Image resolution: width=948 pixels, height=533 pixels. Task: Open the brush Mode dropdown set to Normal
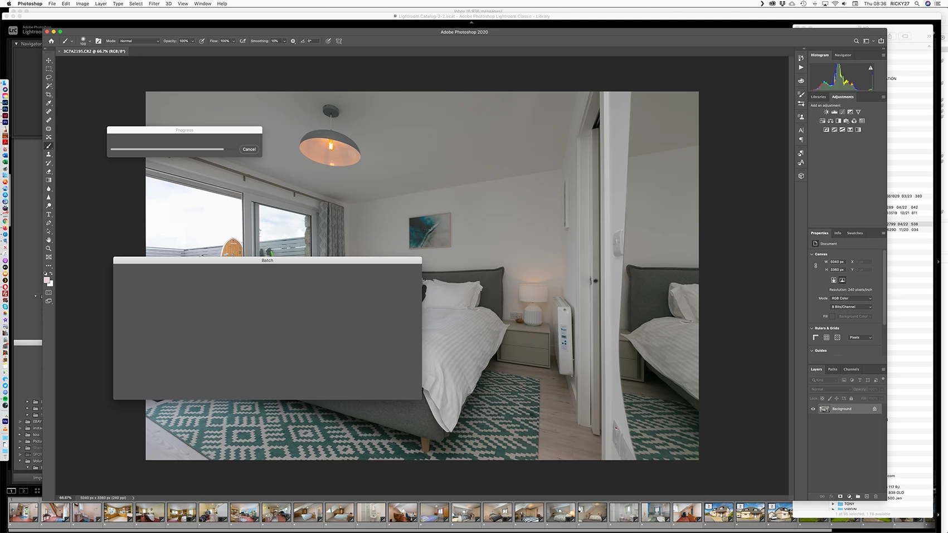(x=139, y=41)
